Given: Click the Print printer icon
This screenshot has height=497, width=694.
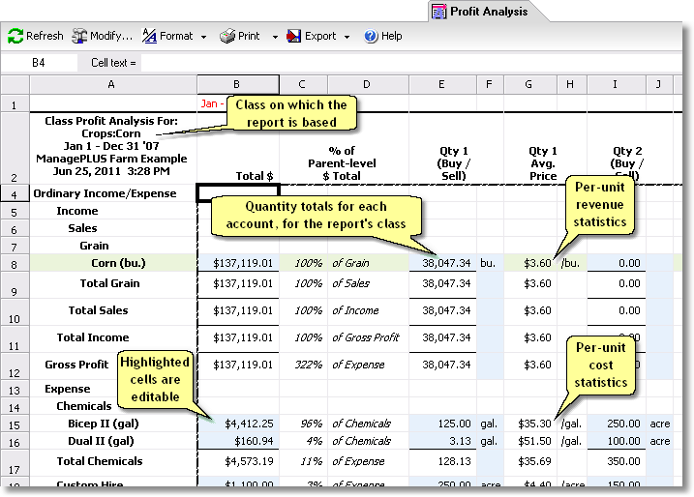Looking at the screenshot, I should pyautogui.click(x=227, y=37).
